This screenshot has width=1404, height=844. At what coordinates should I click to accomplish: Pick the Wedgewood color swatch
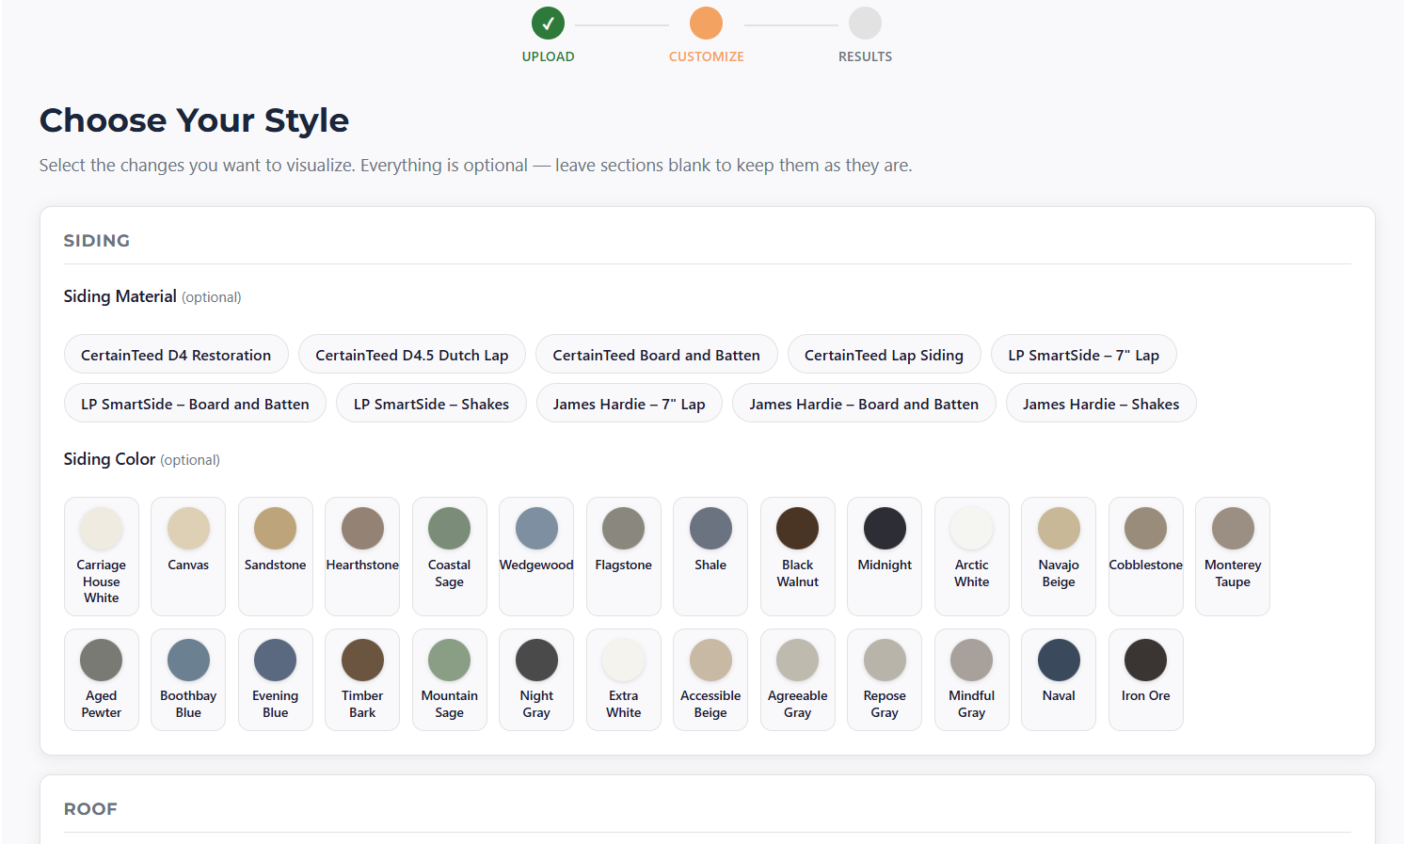[x=536, y=556]
